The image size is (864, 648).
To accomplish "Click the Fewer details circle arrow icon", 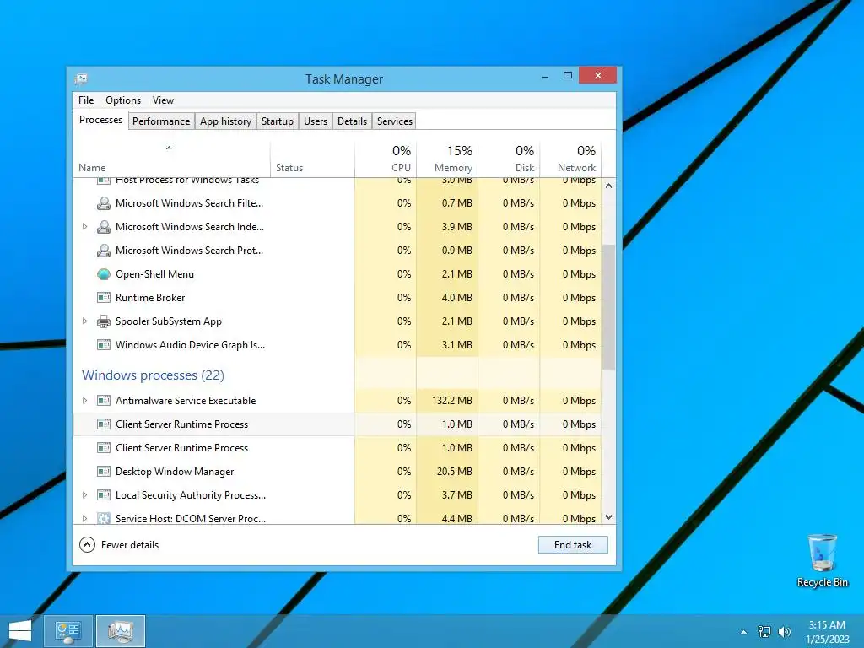I will (87, 545).
